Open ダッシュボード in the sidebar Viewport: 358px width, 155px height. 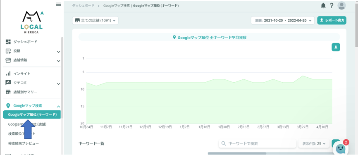[x=25, y=42]
